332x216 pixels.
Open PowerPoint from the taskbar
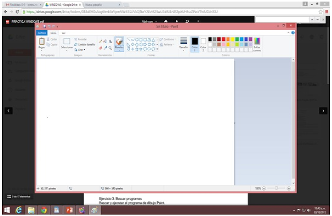[x=69, y=210]
